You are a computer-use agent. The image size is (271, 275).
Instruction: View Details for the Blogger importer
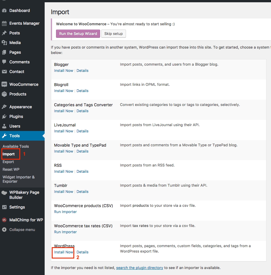coord(82,70)
